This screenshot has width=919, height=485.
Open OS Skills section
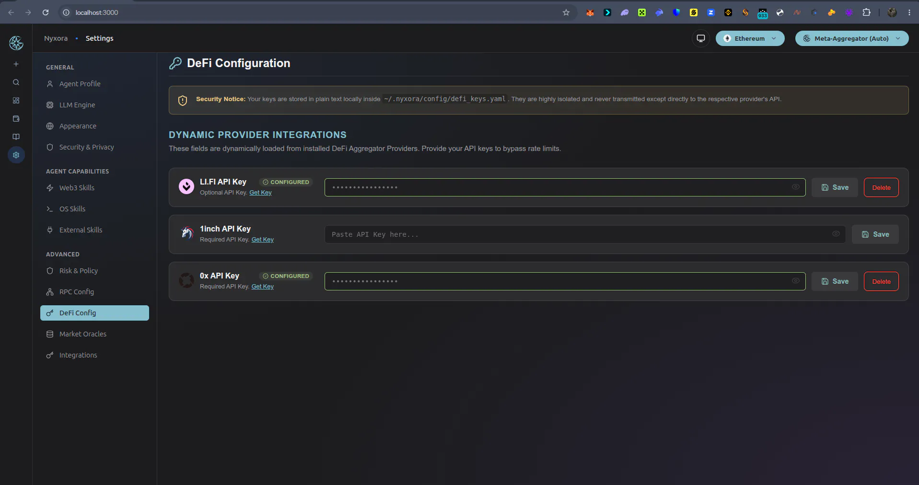point(94,209)
